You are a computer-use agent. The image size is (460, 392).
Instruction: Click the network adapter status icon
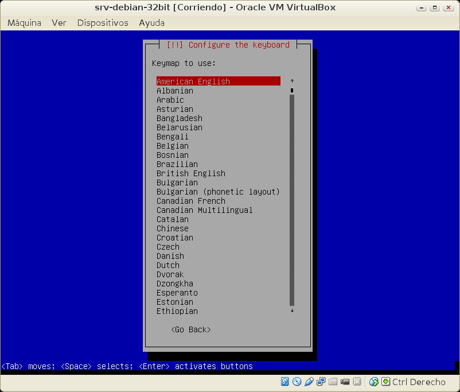coord(321,382)
